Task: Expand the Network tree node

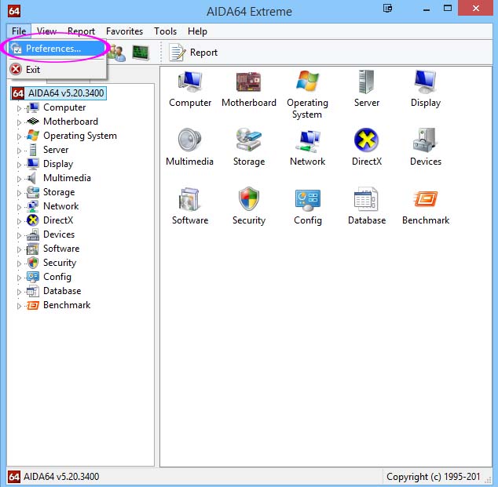Action: pyautogui.click(x=19, y=207)
